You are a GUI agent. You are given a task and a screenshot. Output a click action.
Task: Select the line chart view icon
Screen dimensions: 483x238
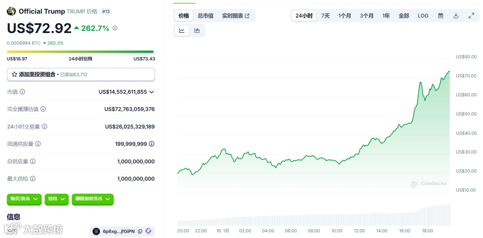[182, 30]
